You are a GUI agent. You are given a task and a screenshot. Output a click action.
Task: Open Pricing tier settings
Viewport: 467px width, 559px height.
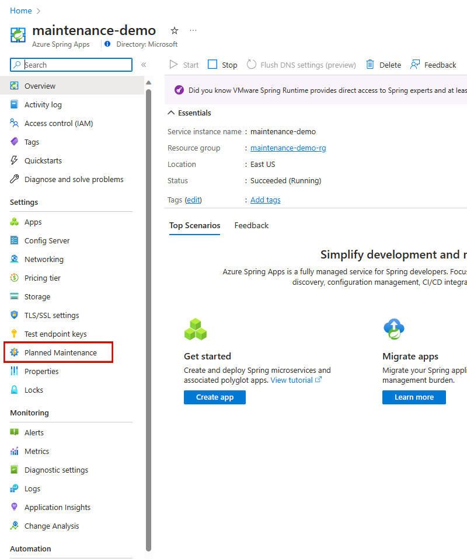(x=43, y=277)
